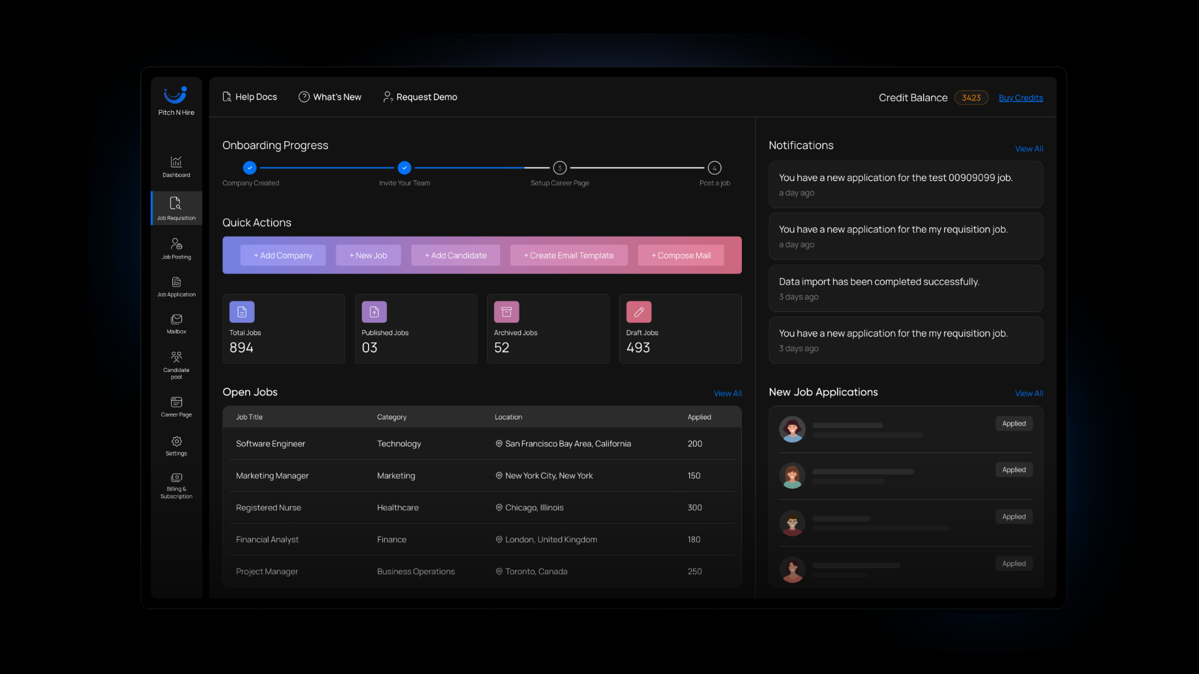Image resolution: width=1199 pixels, height=674 pixels.
Task: Click the + Add Candidate button
Action: point(455,255)
